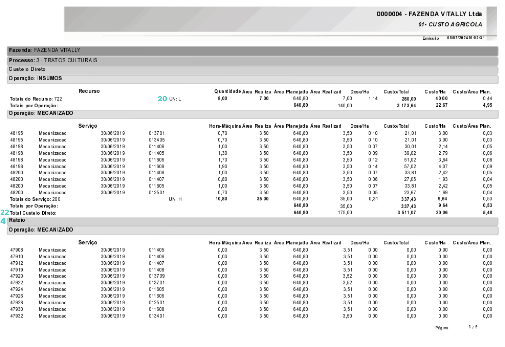Image resolution: width=505 pixels, height=347 pixels.
Task: Click the 20,06 Custo/Ha total
Action: point(442,213)
